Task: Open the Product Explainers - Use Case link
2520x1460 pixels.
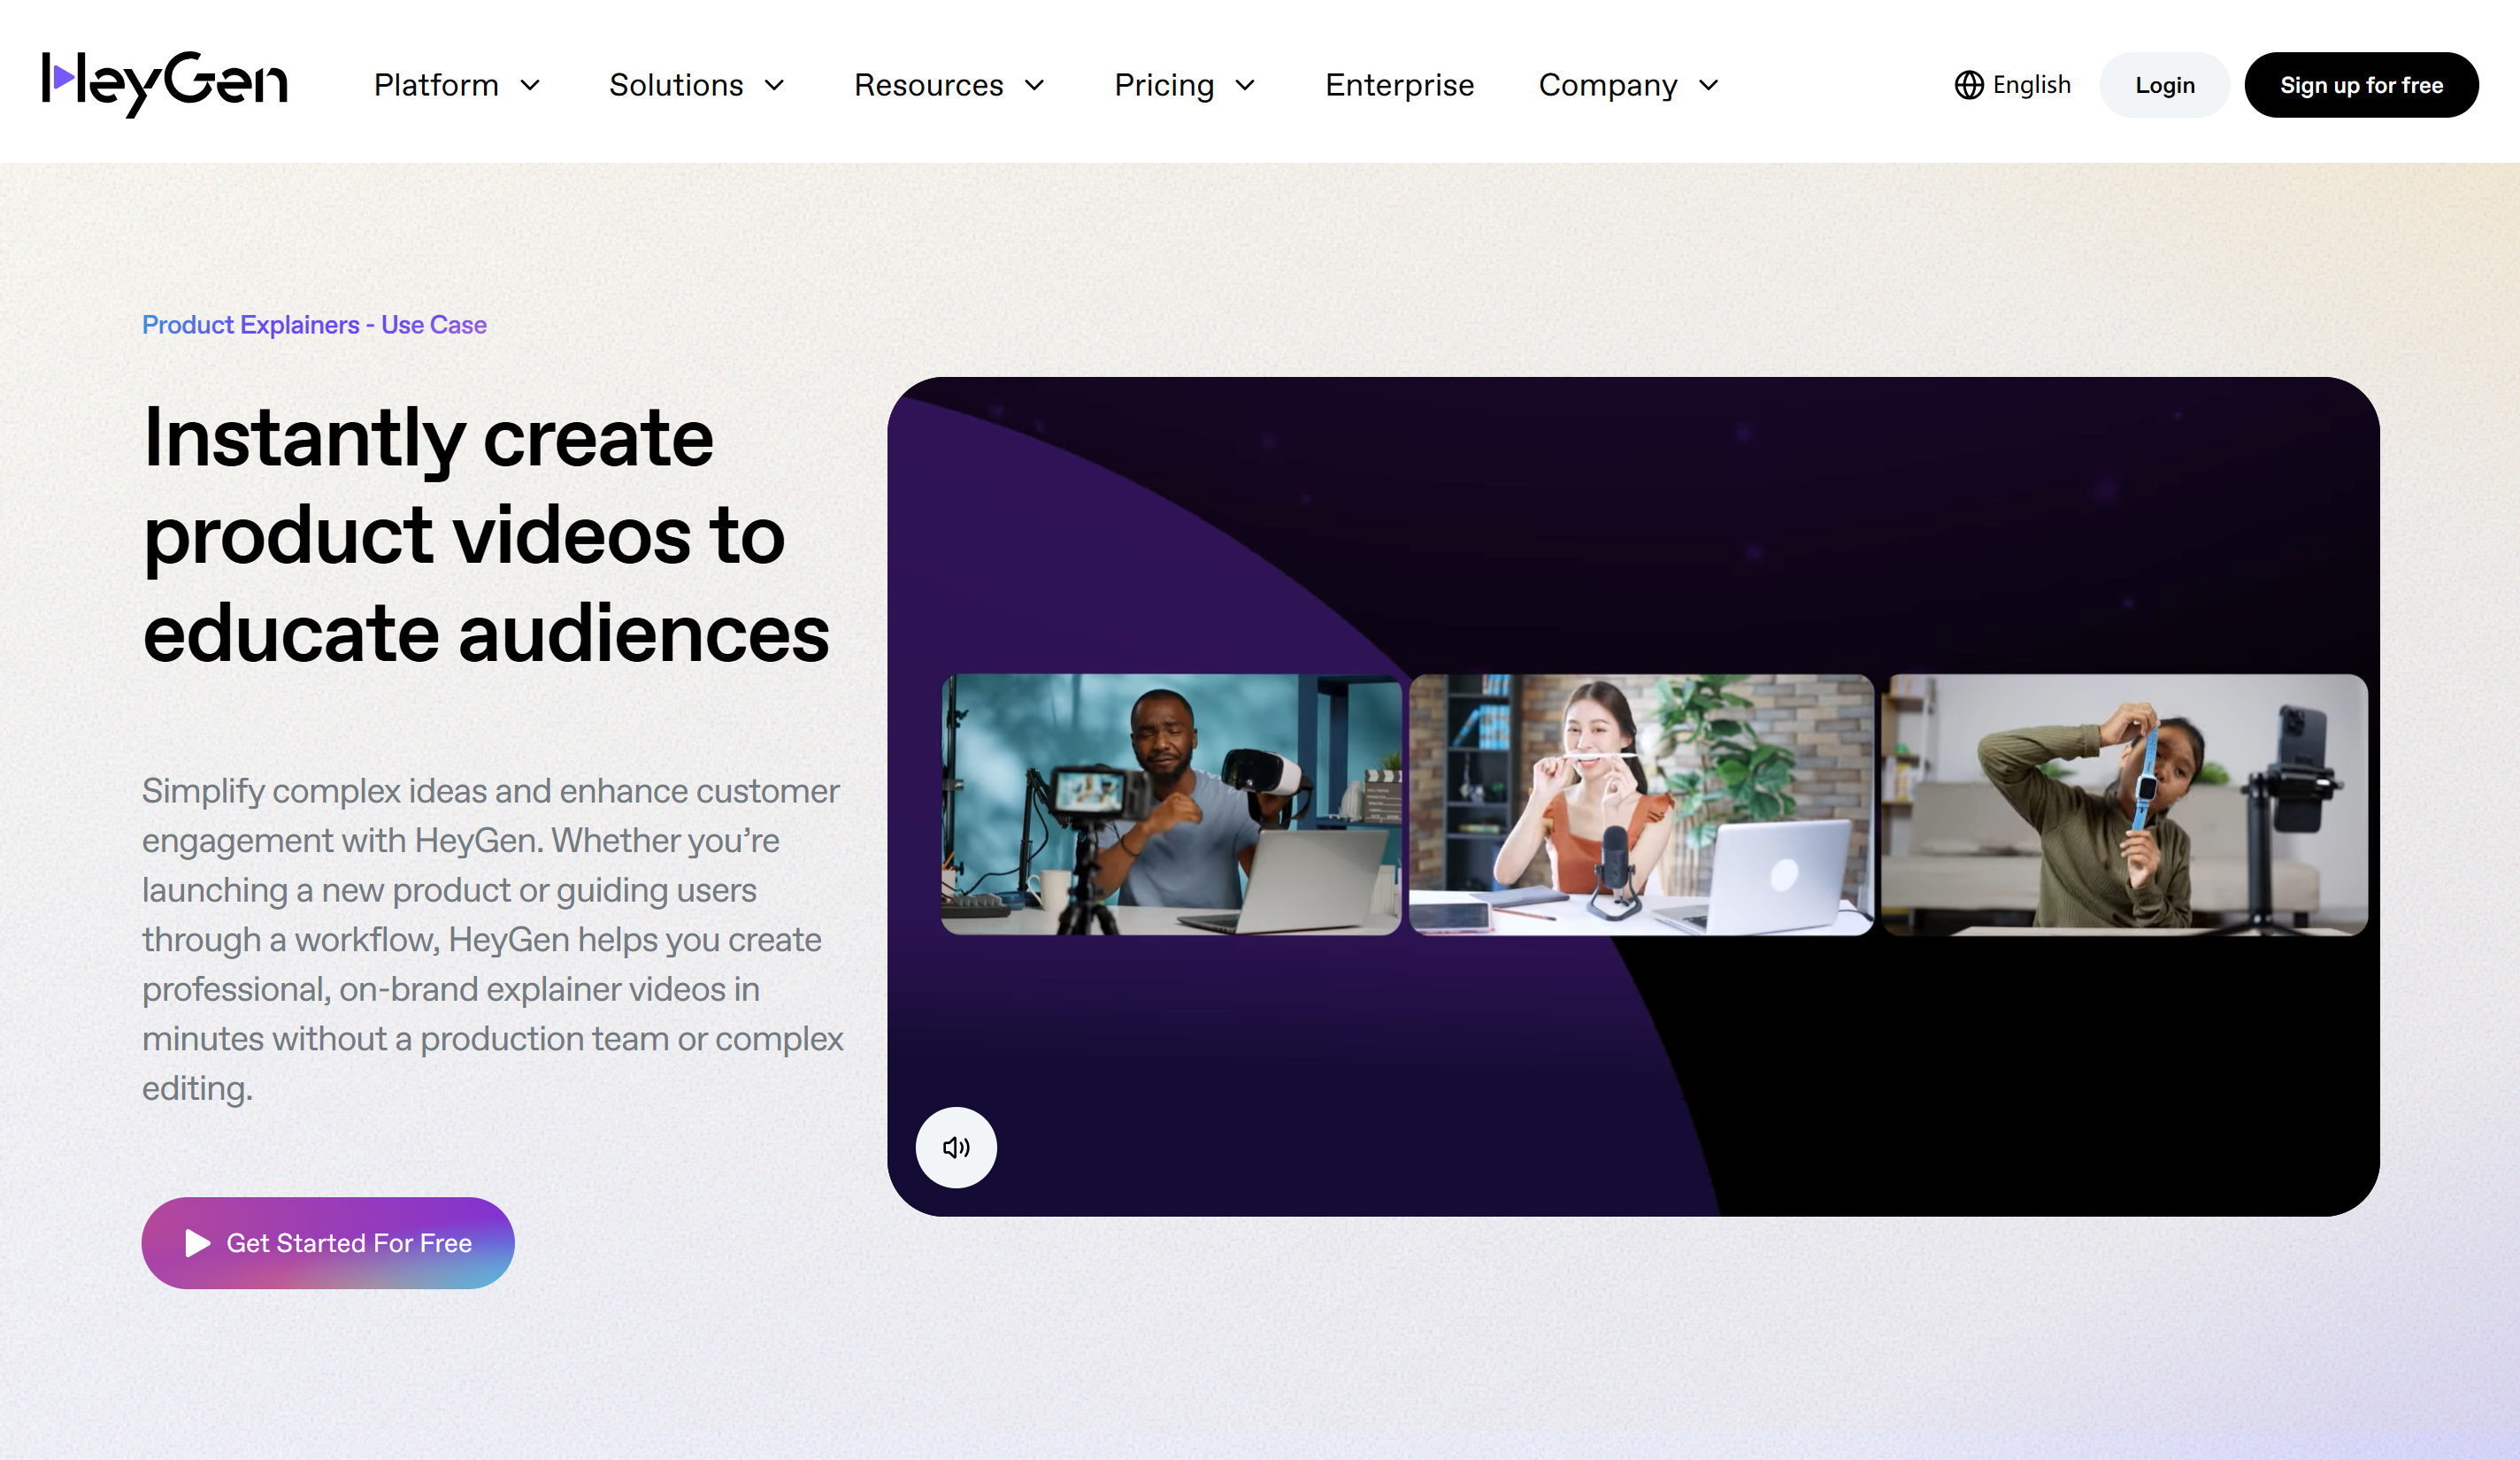Action: pyautogui.click(x=314, y=324)
